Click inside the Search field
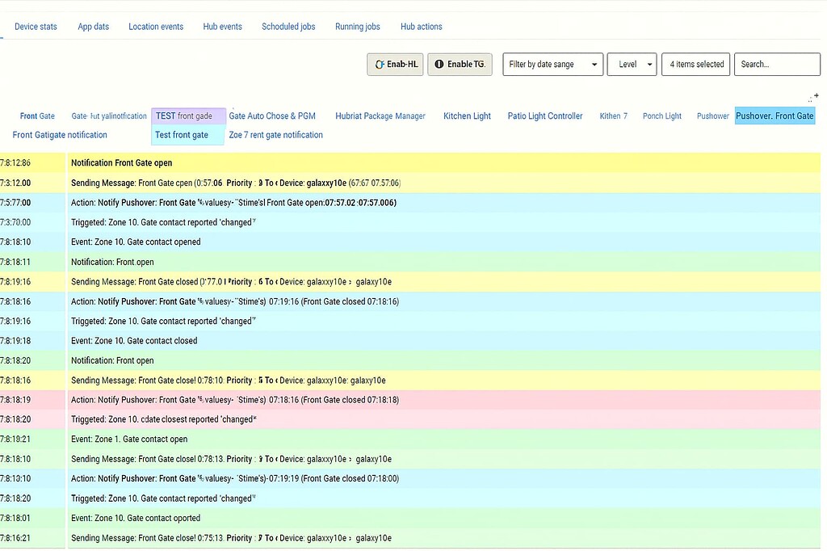The image size is (827, 551). point(777,64)
